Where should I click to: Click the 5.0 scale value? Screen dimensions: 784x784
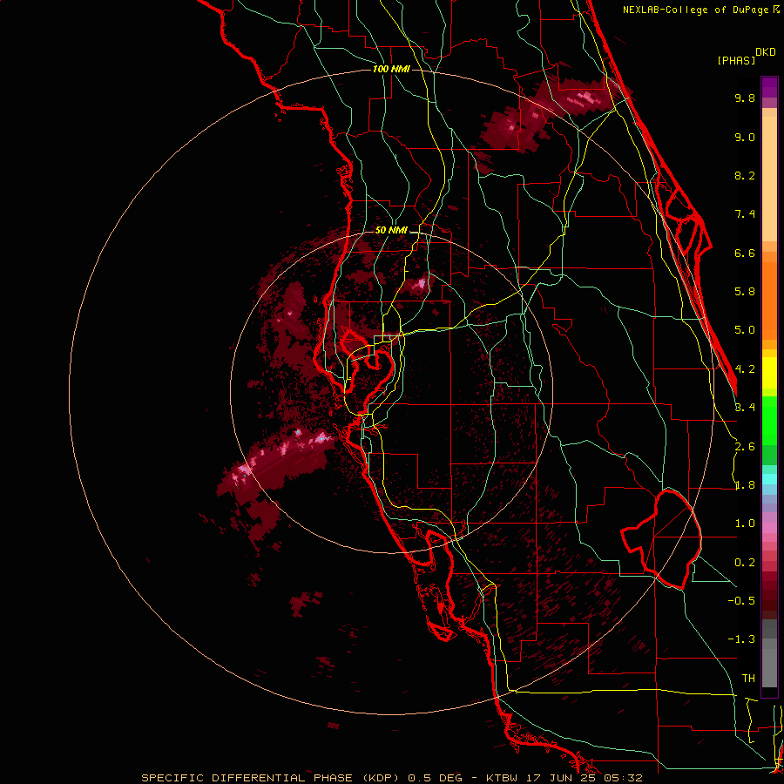pyautogui.click(x=745, y=330)
